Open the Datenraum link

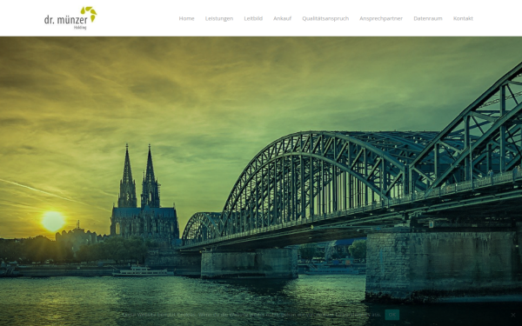428,18
